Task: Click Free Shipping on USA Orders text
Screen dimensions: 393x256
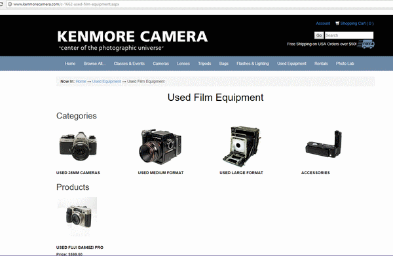Action: (322, 44)
